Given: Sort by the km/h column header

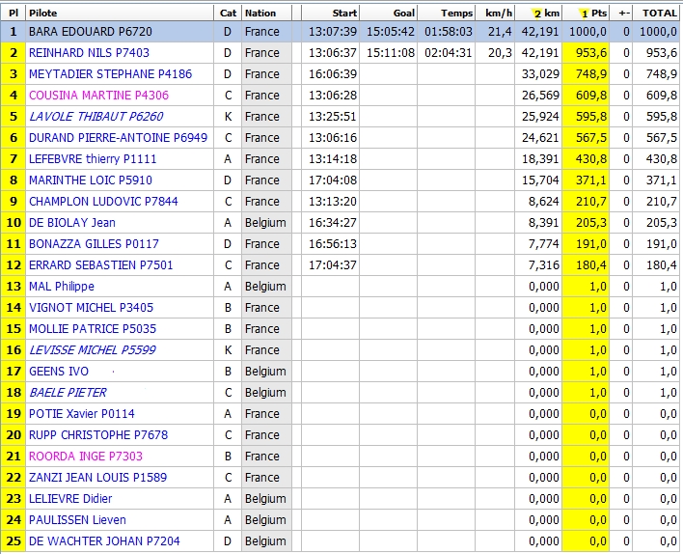Looking at the screenshot, I should 499,14.
